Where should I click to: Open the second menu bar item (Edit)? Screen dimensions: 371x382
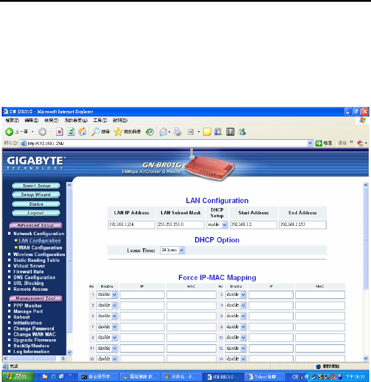click(x=32, y=120)
